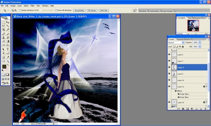The height and width of the screenshot is (126, 211).
Task: Enable Resize Windows To Fit checkbox
Action: (x=21, y=10)
